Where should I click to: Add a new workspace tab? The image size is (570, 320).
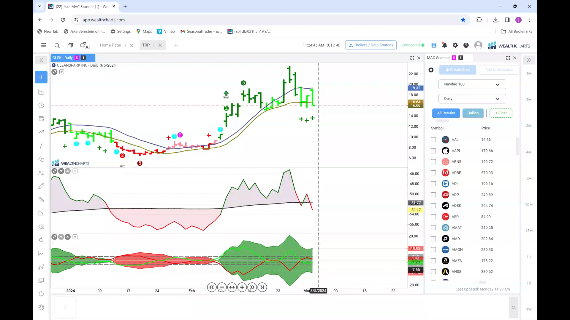176,45
